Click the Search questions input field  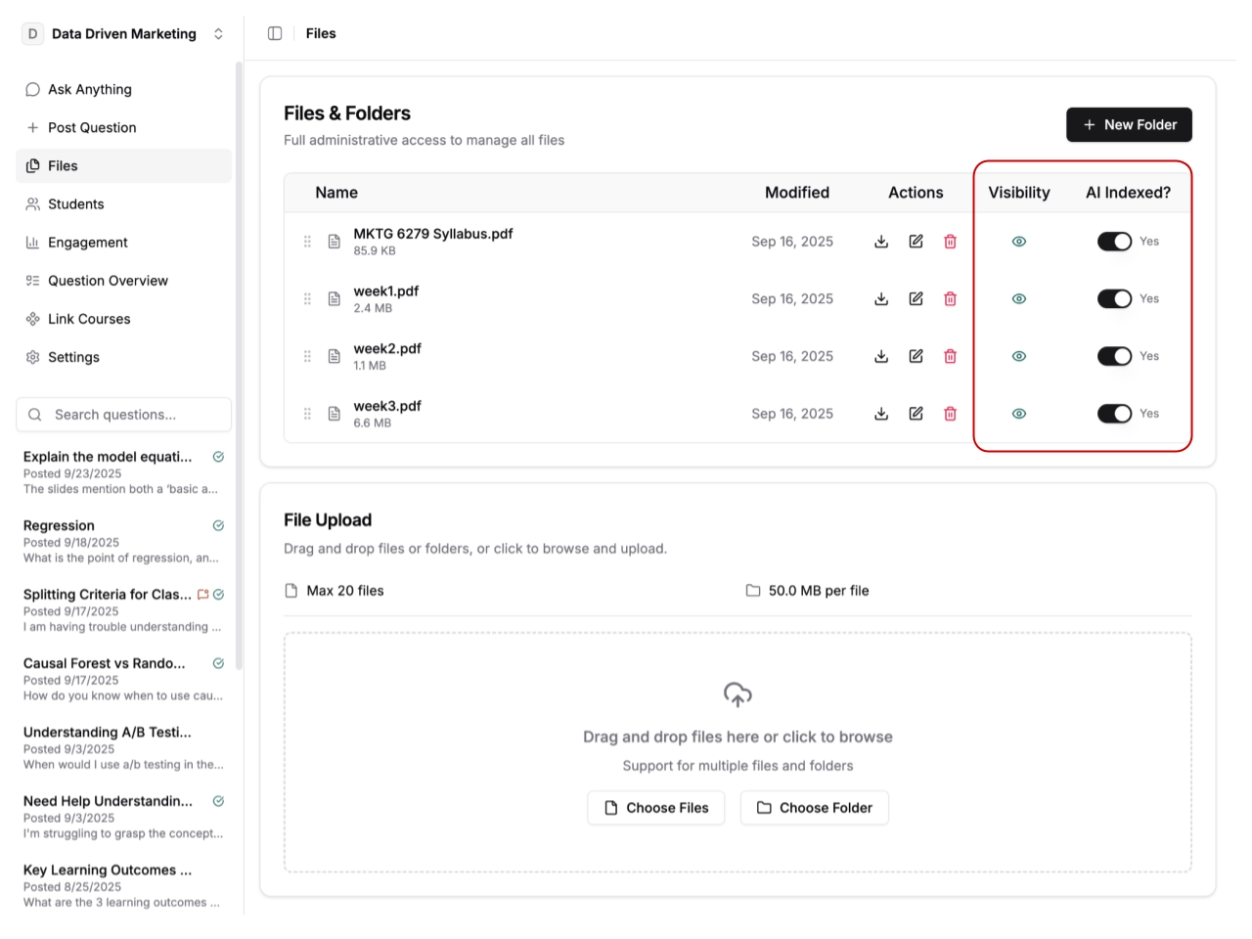click(125, 415)
